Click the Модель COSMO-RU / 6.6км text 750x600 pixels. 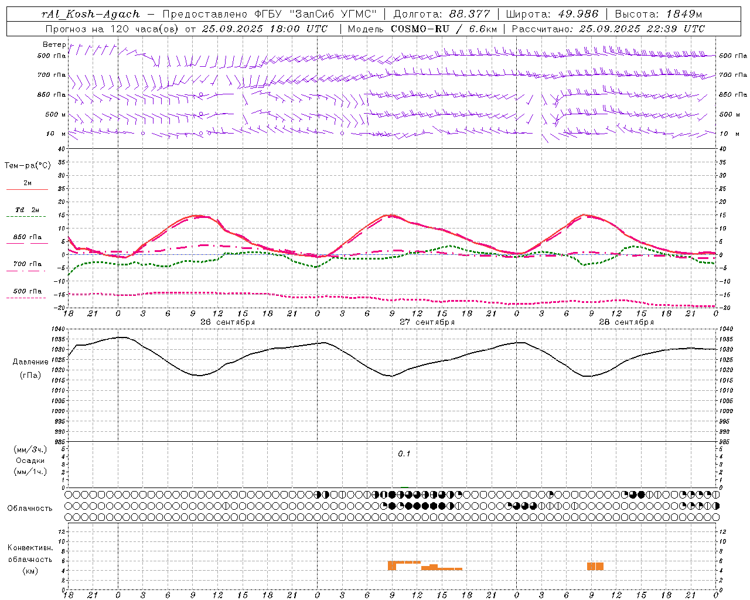tap(422, 29)
